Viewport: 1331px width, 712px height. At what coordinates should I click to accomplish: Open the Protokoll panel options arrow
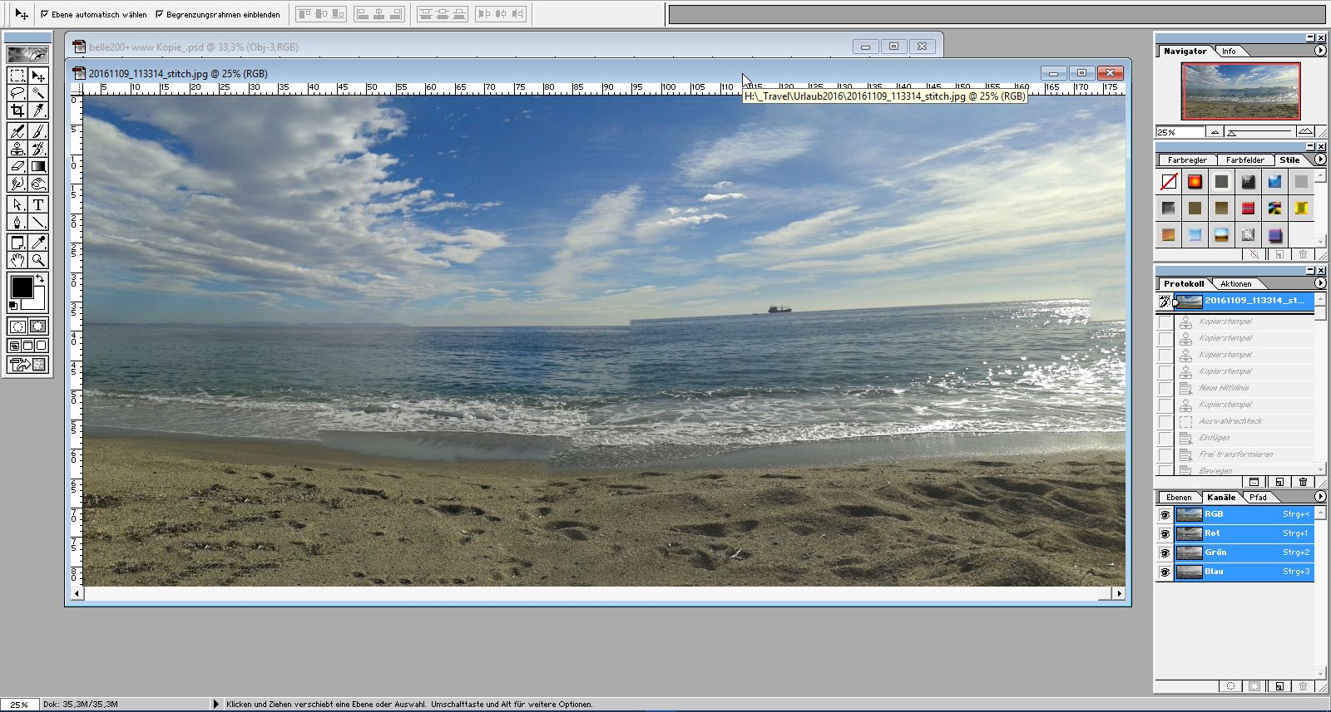tap(1320, 283)
